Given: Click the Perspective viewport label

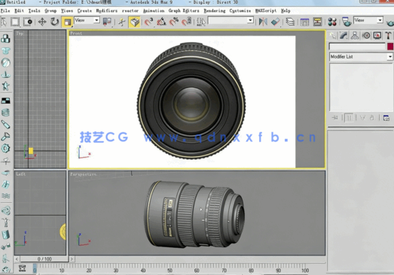Looking at the screenshot, I should point(83,174).
